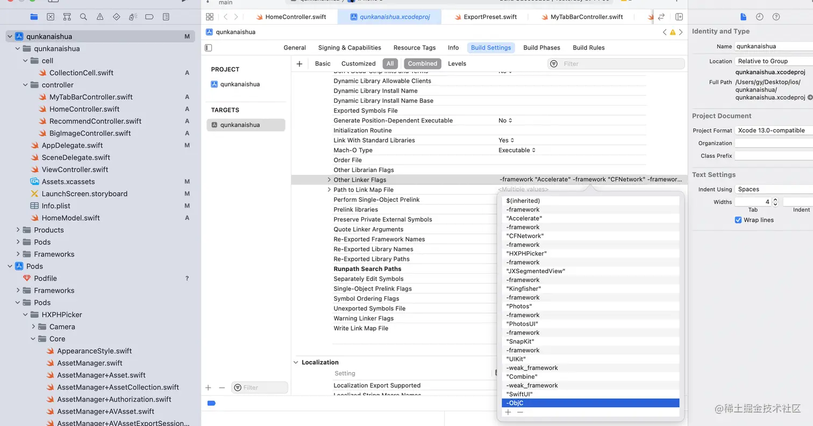Click the add build setting plus icon
This screenshot has width=813, height=426.
click(299, 63)
